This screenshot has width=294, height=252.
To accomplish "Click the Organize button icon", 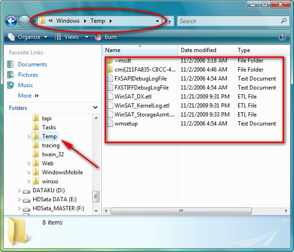I will click(x=12, y=37).
